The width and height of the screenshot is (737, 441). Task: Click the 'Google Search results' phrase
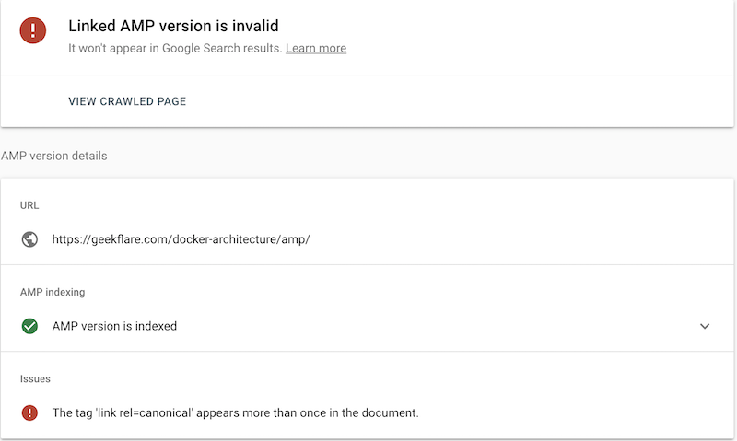pos(221,48)
